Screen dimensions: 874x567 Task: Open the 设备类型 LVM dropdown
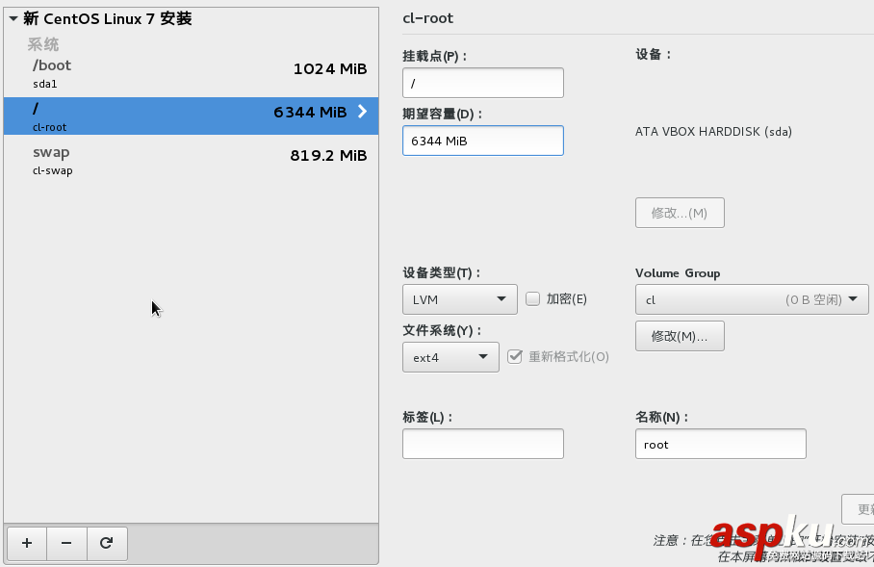click(x=460, y=299)
